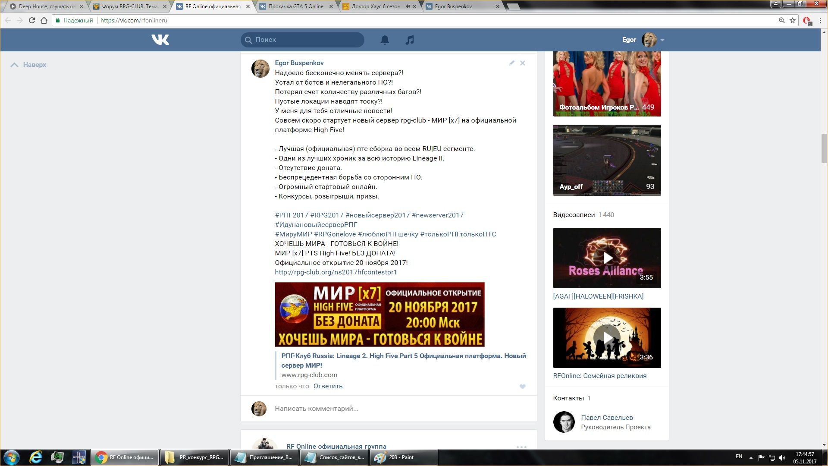Bookmark page with the star icon
The height and width of the screenshot is (466, 828).
pos(793,20)
